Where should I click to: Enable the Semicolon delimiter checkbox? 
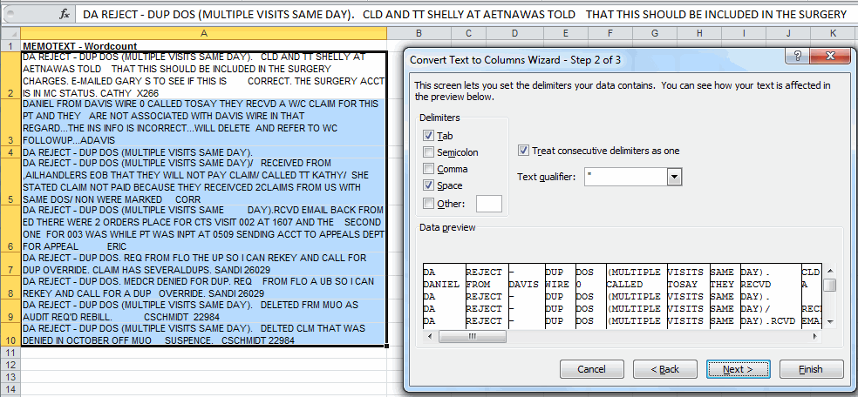pyautogui.click(x=428, y=152)
